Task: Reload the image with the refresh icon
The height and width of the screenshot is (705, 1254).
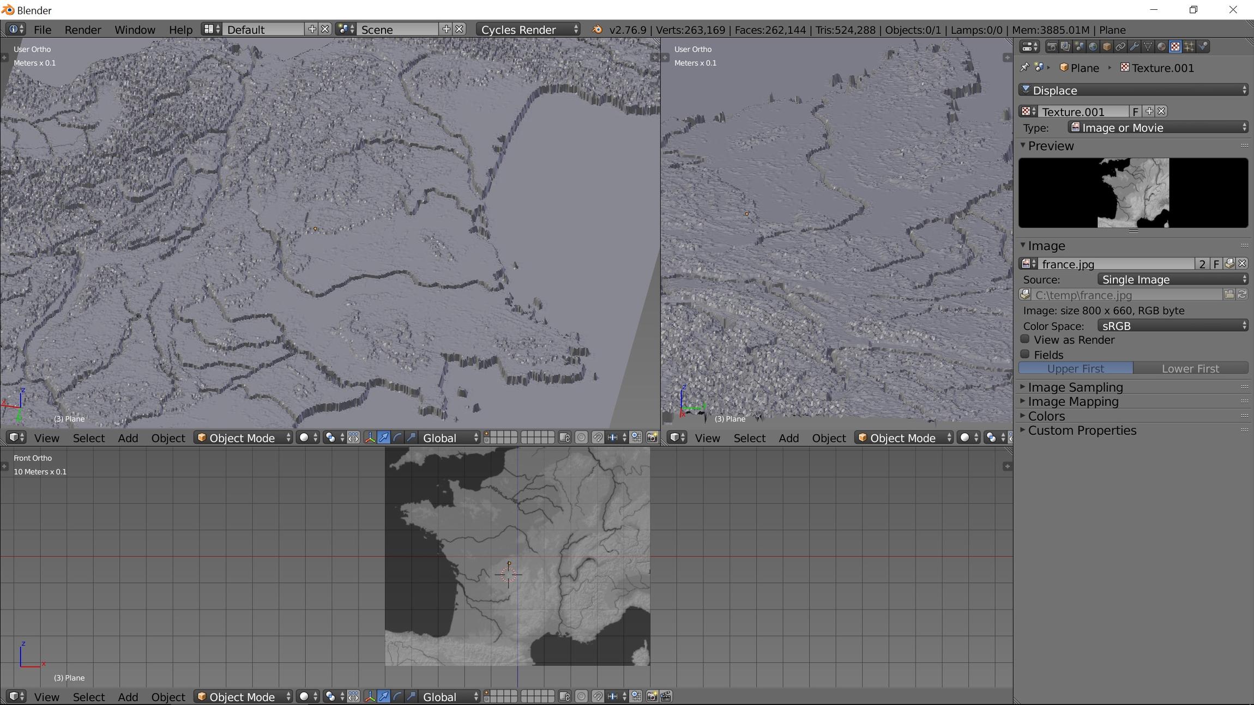Action: (1242, 295)
